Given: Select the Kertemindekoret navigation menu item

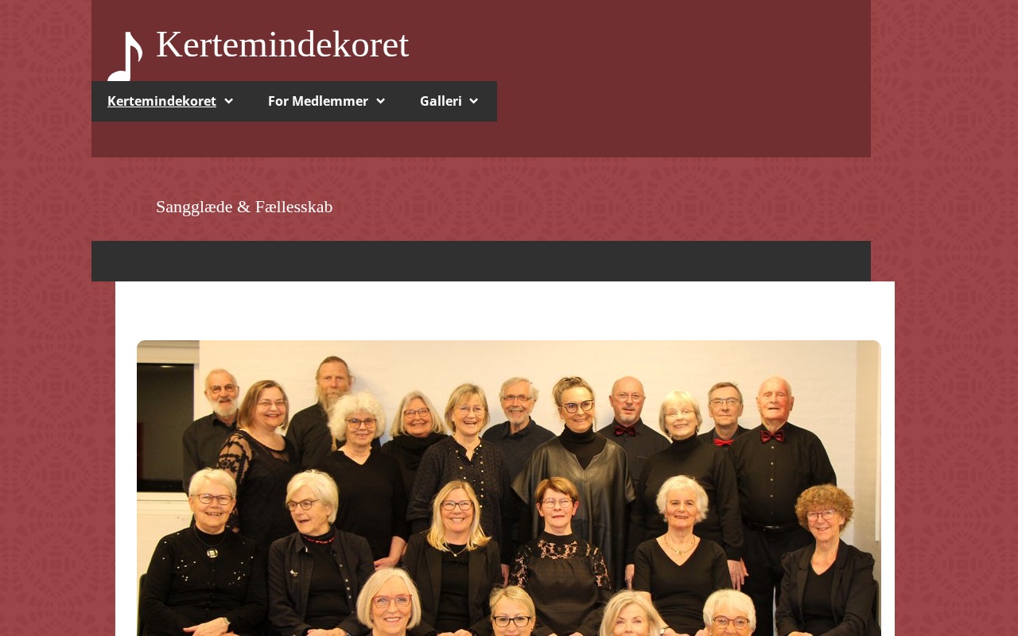Looking at the screenshot, I should click(161, 101).
